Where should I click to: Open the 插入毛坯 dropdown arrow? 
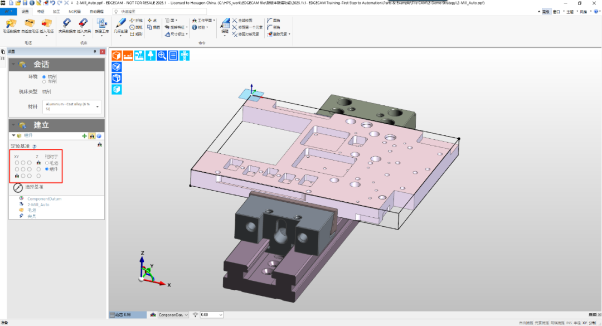tap(46, 36)
